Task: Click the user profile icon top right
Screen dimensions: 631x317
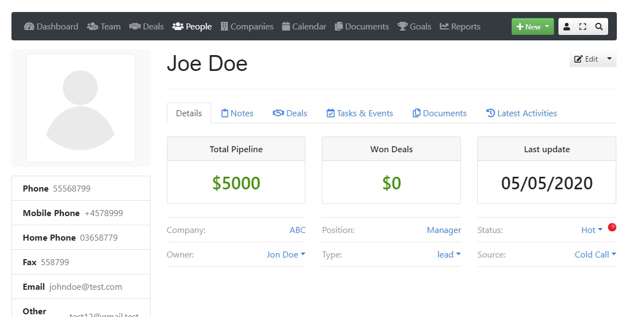Action: pyautogui.click(x=567, y=26)
